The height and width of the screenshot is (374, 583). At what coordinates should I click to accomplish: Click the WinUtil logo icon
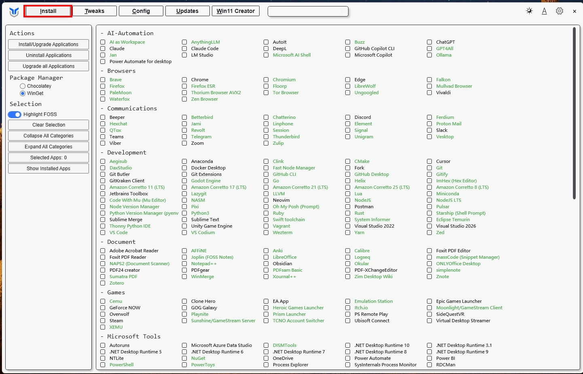click(14, 12)
